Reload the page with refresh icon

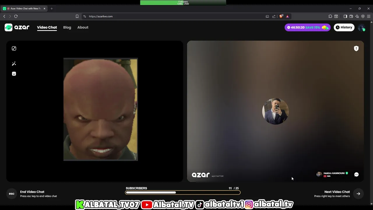[x=16, y=16]
